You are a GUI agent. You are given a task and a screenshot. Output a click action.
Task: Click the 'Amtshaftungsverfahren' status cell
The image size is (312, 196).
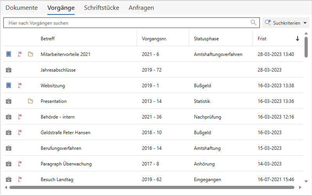tap(218, 54)
